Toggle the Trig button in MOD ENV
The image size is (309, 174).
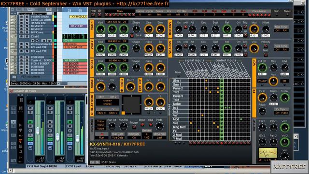point(245,27)
